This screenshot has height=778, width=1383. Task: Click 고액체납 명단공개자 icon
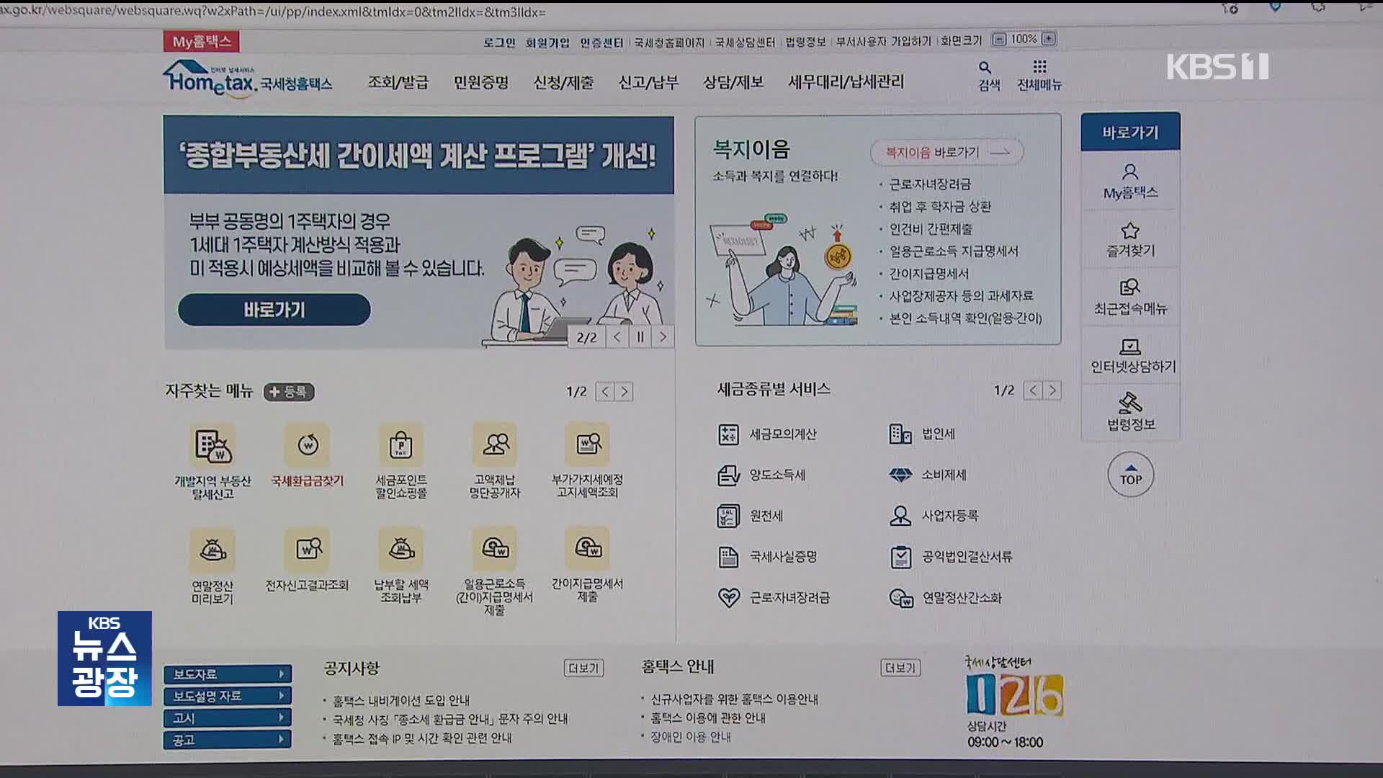[495, 444]
